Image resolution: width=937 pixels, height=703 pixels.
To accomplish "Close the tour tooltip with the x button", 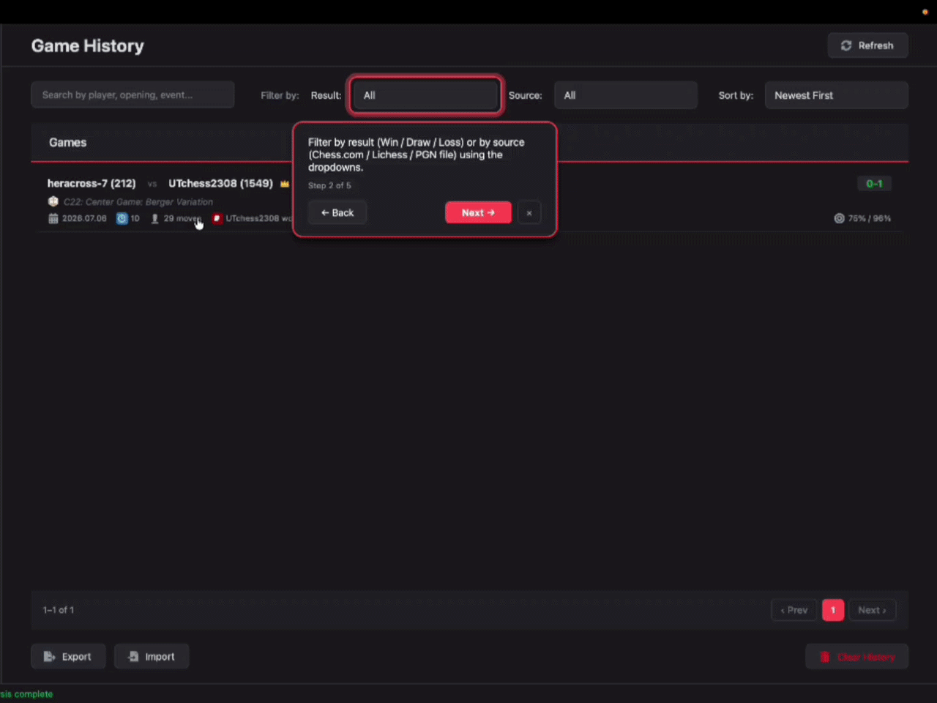I will pyautogui.click(x=529, y=213).
